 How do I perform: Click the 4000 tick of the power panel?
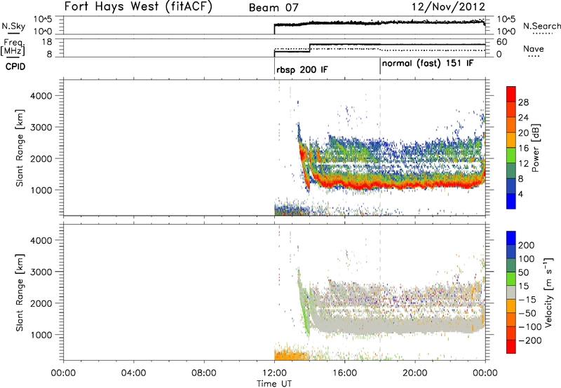point(41,96)
